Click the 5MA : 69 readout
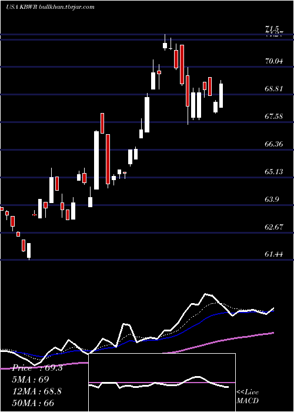 30,380
